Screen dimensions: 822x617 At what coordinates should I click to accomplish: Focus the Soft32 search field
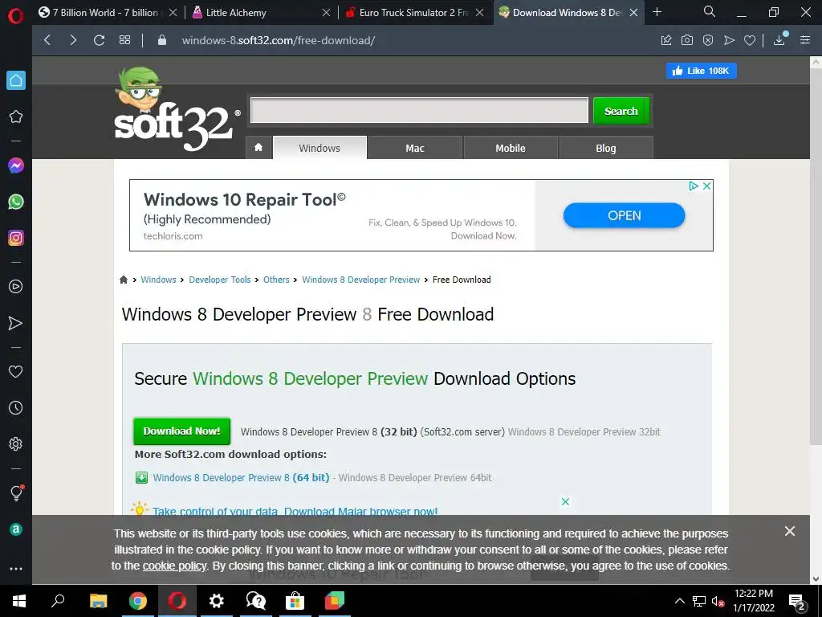[419, 110]
